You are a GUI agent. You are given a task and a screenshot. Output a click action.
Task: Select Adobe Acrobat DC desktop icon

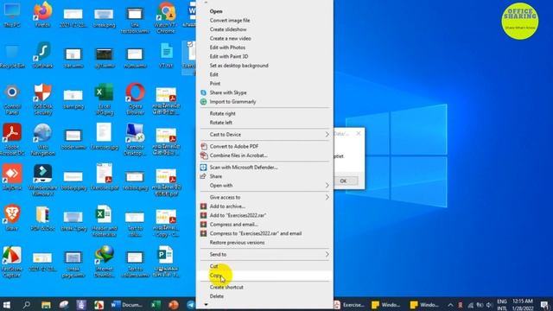pyautogui.click(x=12, y=140)
